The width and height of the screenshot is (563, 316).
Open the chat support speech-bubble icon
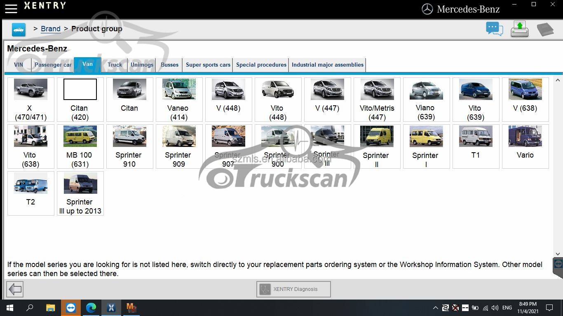pos(494,29)
